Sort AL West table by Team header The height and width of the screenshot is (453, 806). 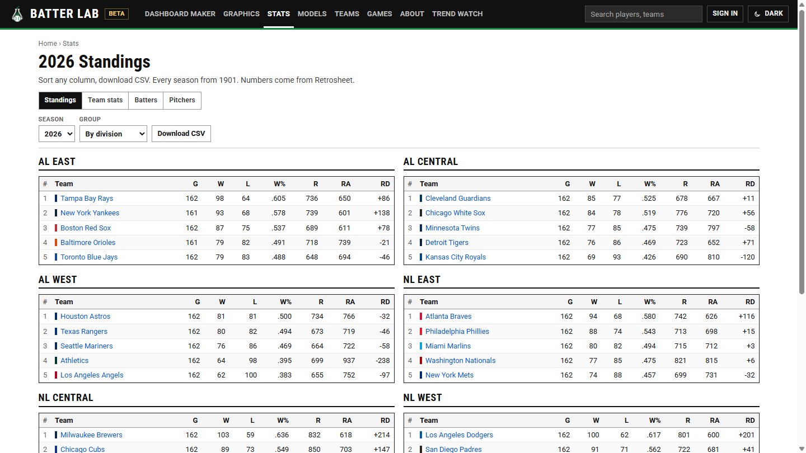(x=64, y=302)
